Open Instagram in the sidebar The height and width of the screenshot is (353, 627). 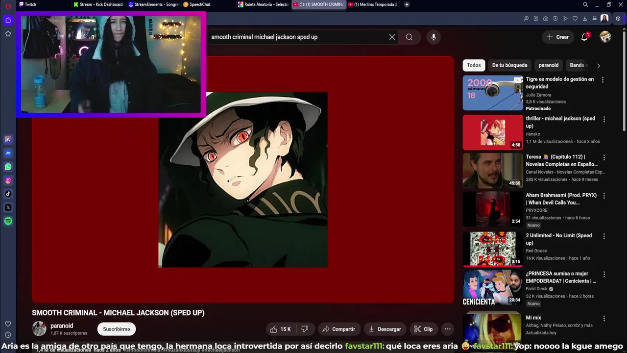[8, 180]
